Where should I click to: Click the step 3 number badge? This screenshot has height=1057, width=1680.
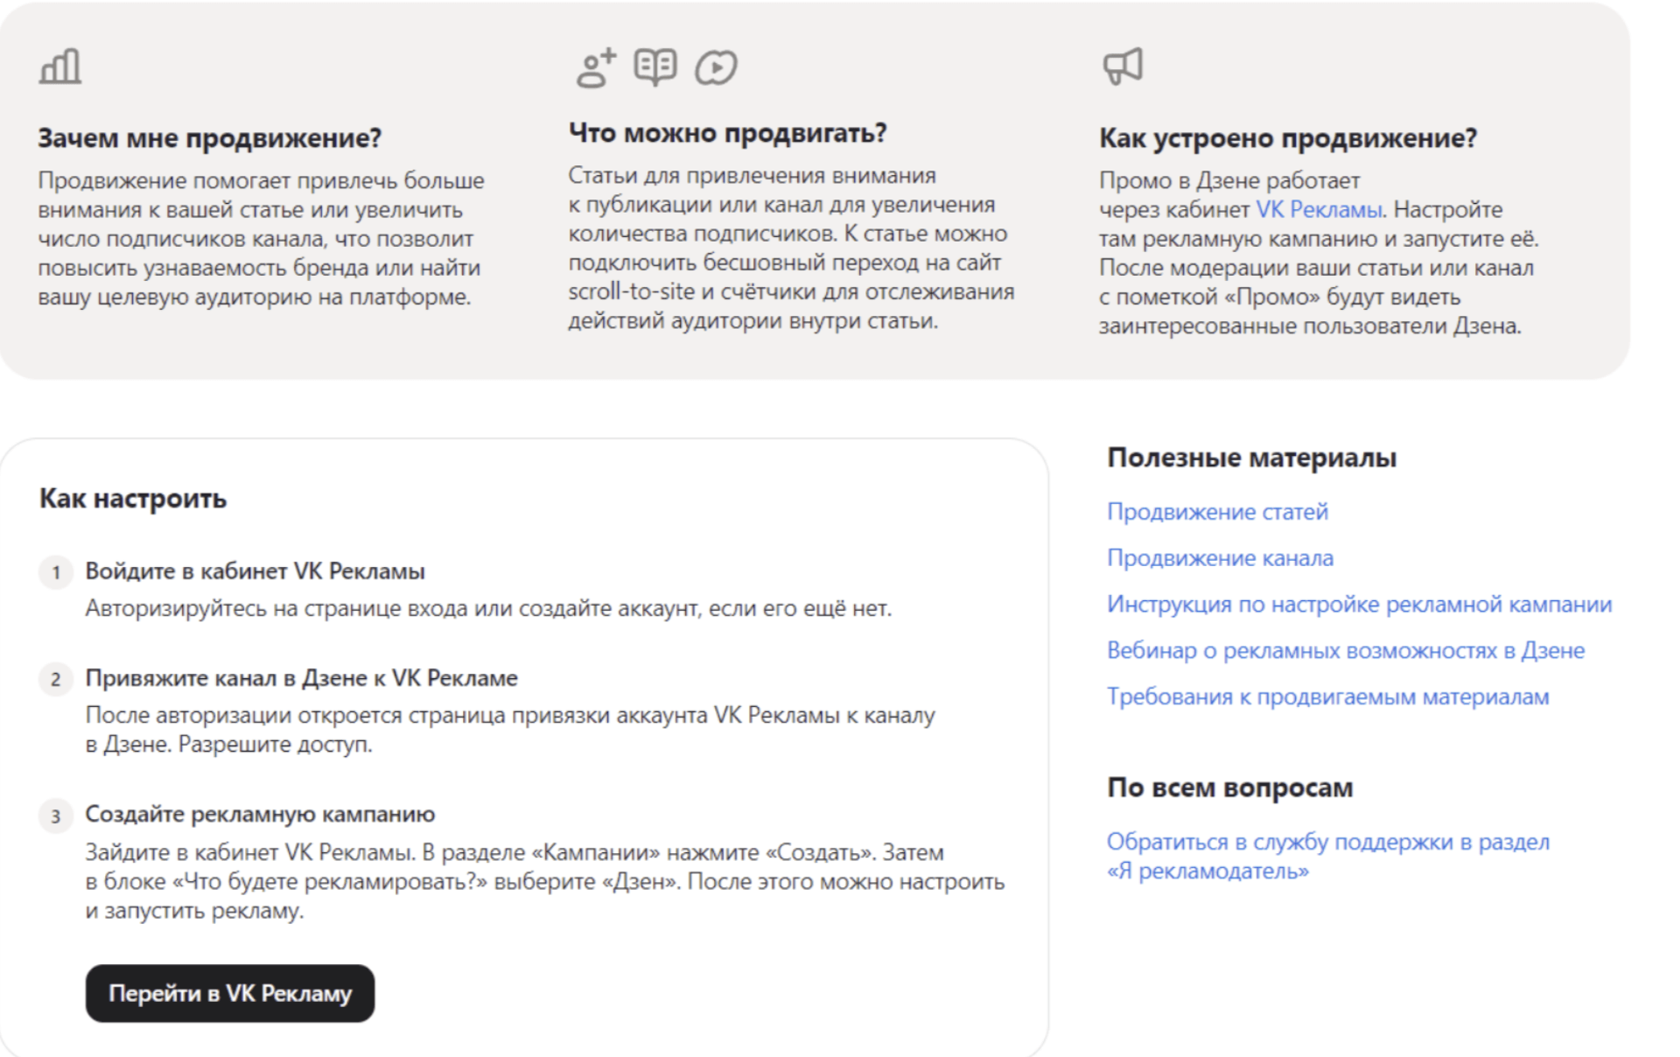click(x=56, y=816)
